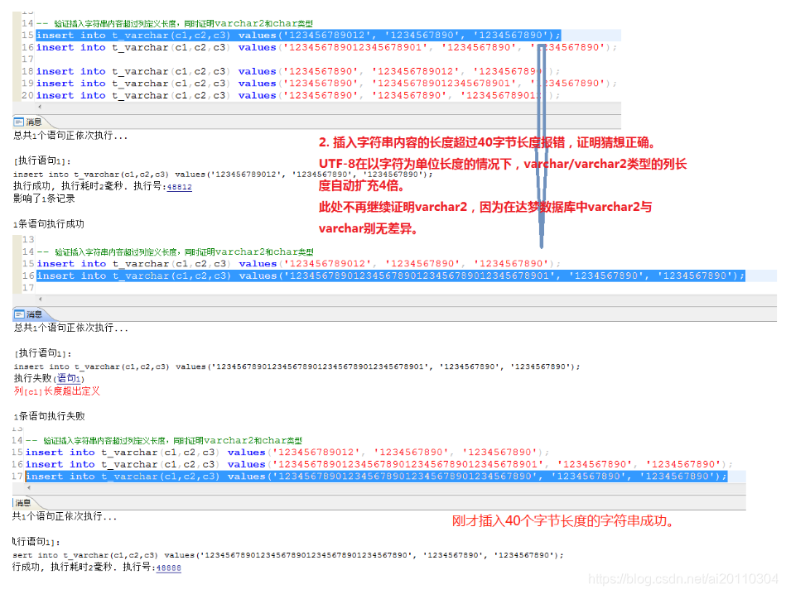Click scroll-left arrow under editor line 20

pyautogui.click(x=40, y=107)
